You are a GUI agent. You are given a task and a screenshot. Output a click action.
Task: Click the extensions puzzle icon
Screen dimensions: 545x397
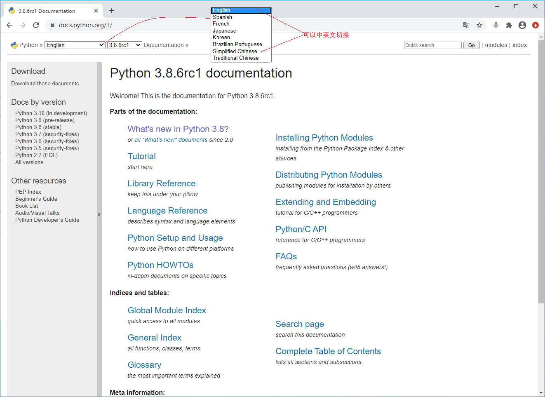coord(509,25)
